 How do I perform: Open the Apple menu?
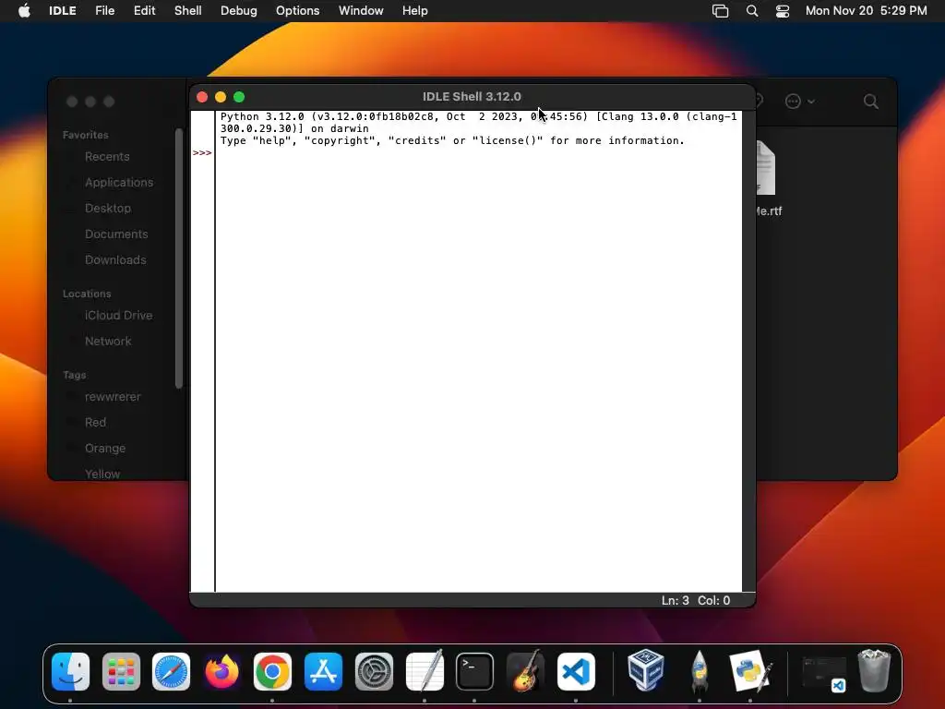coord(24,11)
